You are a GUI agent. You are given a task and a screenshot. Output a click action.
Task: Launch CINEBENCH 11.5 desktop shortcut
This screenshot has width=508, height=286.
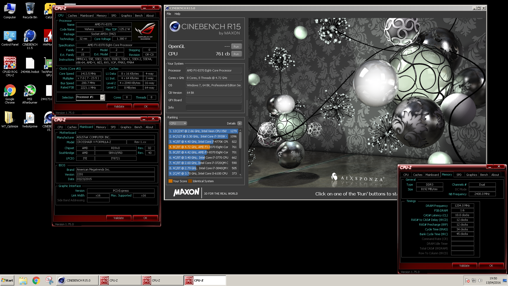pos(30,39)
